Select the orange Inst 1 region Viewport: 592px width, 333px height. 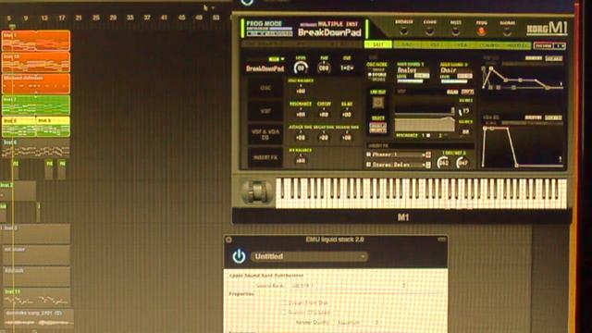tap(36, 41)
